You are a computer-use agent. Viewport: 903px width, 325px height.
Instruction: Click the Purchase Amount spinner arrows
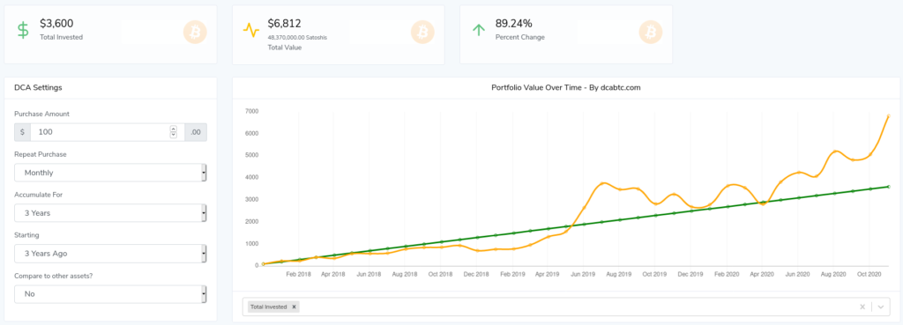point(174,132)
